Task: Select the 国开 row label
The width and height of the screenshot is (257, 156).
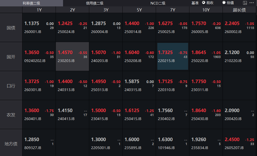Action: 11,57
